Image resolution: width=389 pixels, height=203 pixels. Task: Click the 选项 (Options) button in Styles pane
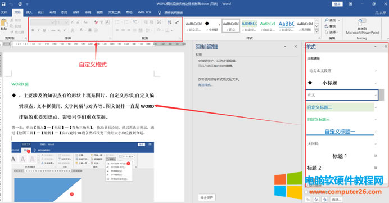coord(337,199)
